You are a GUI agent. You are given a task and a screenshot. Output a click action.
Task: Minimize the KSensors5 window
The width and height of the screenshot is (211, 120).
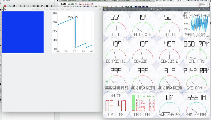coord(200,9)
